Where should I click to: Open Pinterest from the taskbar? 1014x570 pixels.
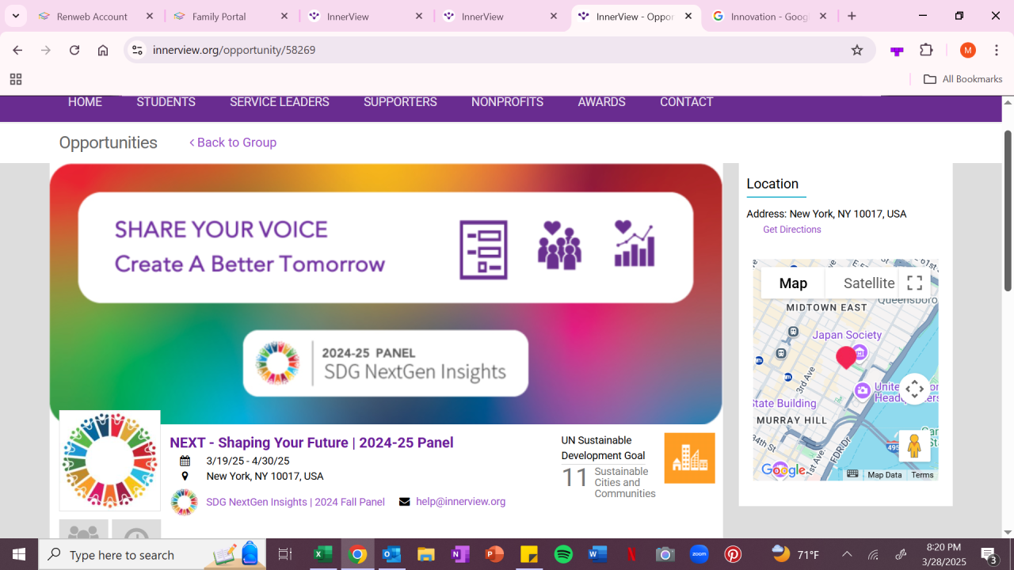[x=733, y=554]
